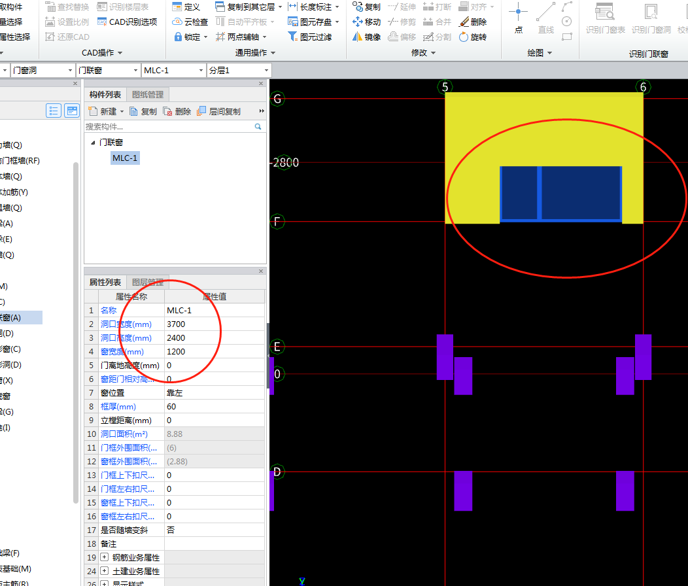Switch to 构件列表 tab
The width and height of the screenshot is (688, 586).
pyautogui.click(x=105, y=94)
